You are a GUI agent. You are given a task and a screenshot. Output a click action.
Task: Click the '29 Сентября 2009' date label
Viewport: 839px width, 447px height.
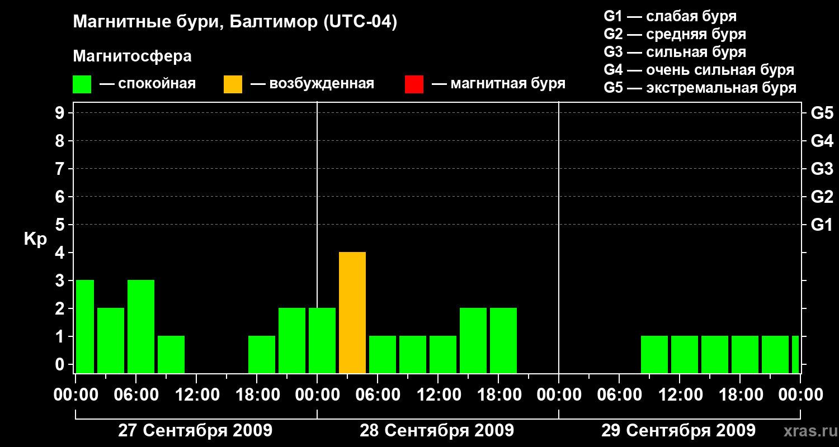pyautogui.click(x=678, y=431)
